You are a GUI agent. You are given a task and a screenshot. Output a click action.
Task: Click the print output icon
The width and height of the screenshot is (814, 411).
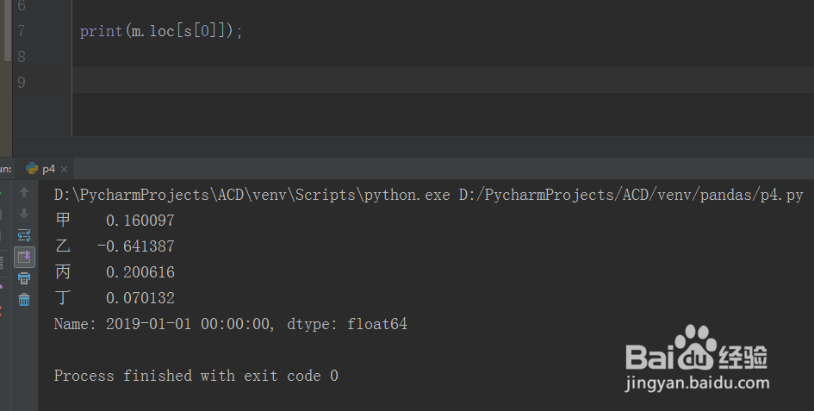coord(24,277)
